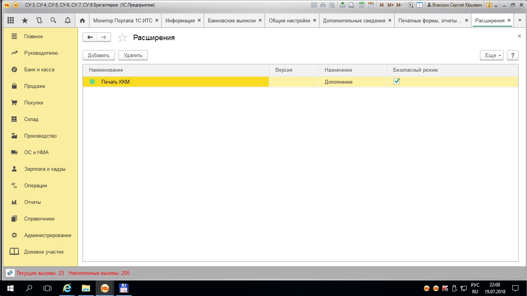The image size is (527, 296).
Task: Navigate back with left arrow button
Action: pyautogui.click(x=90, y=37)
